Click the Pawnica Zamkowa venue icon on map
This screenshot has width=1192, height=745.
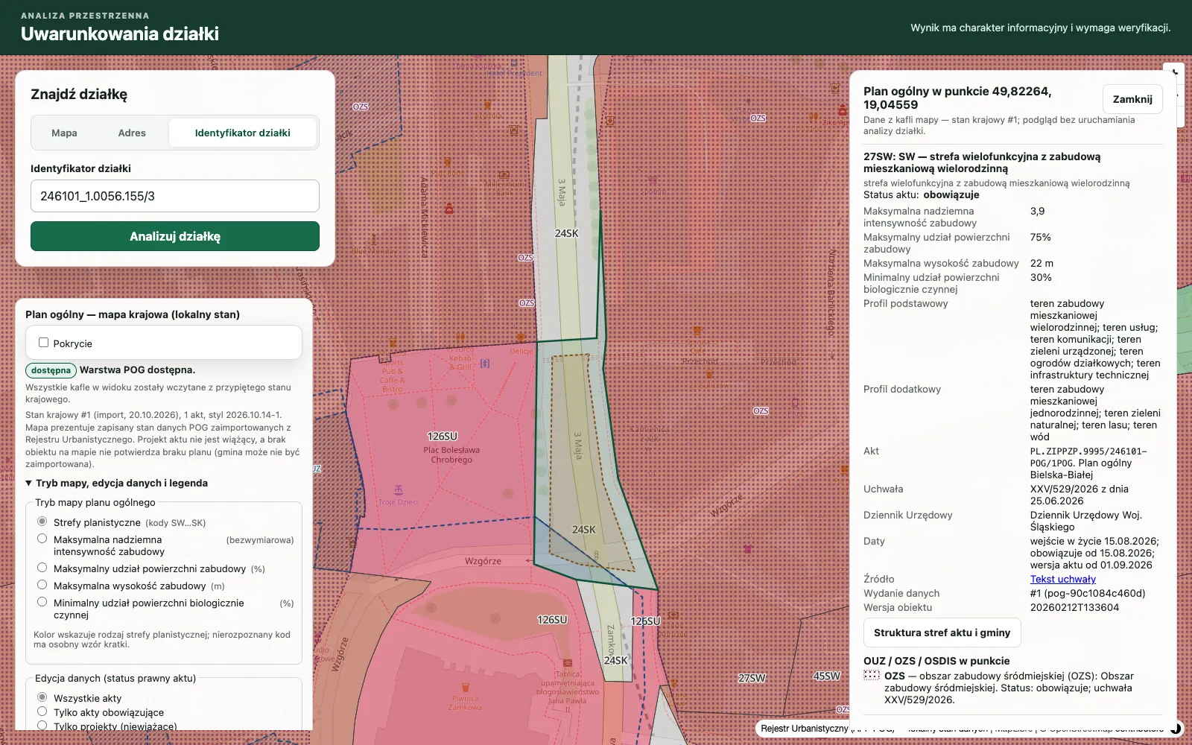tap(465, 687)
